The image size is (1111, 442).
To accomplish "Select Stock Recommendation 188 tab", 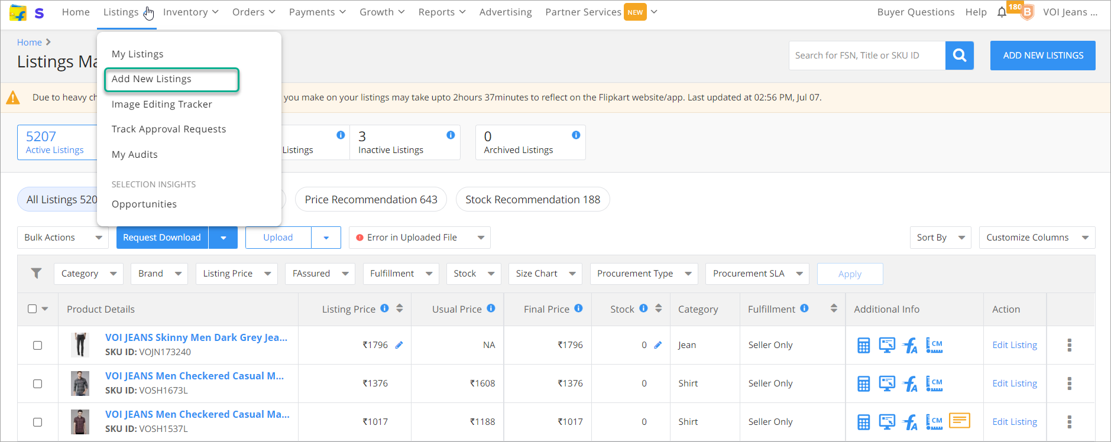I will (533, 200).
